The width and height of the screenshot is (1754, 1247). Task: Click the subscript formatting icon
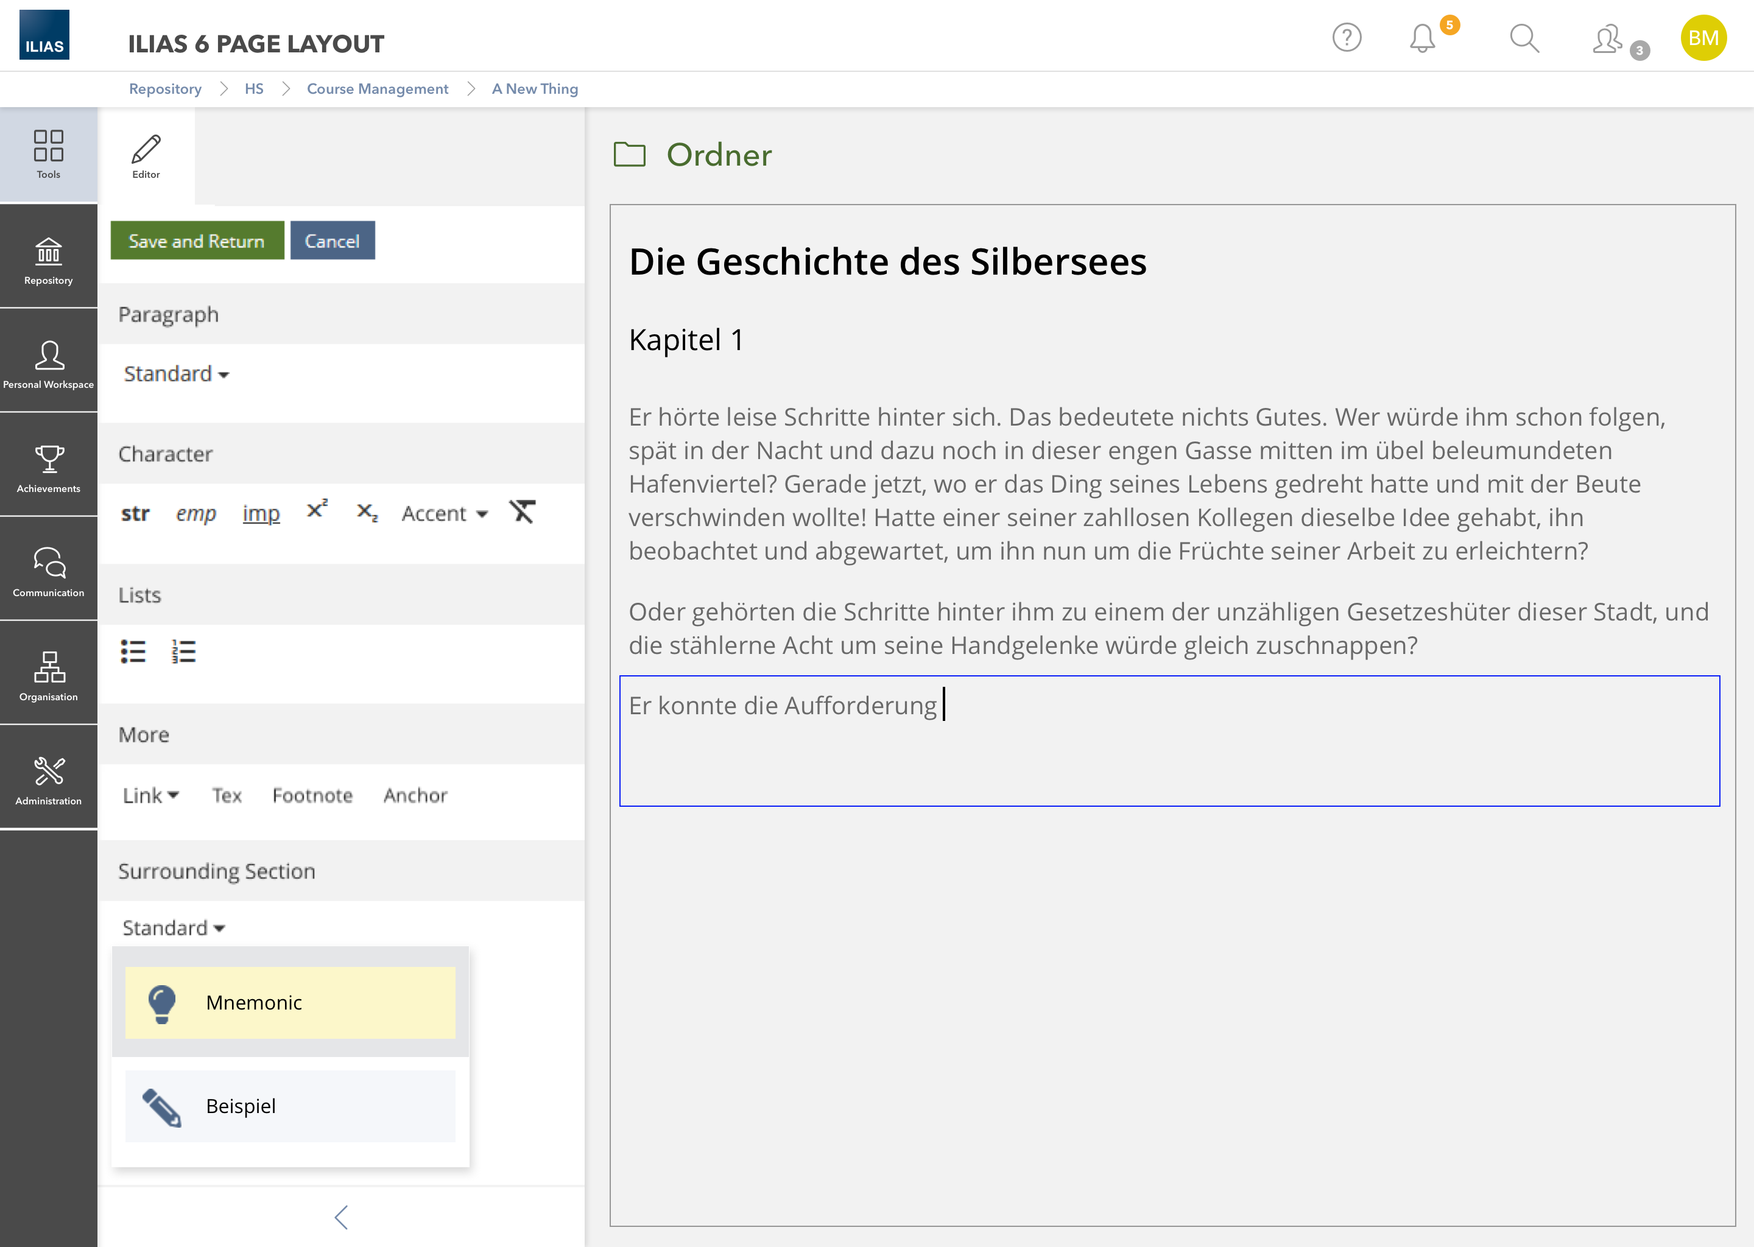(x=367, y=513)
